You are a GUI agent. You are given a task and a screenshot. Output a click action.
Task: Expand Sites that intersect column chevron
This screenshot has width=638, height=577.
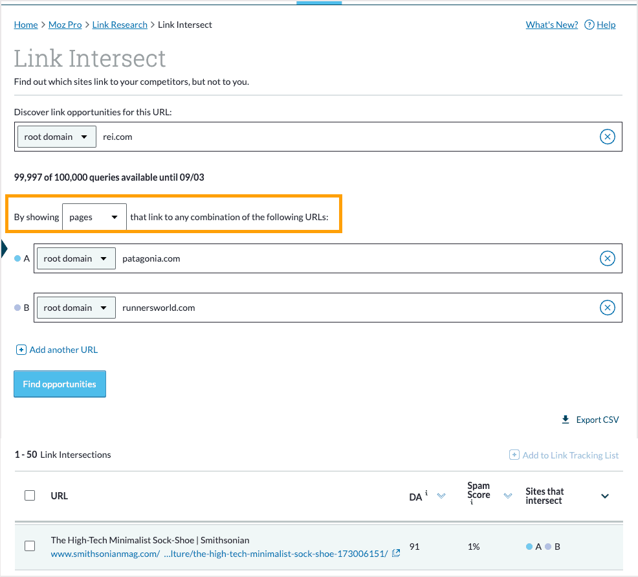[605, 496]
